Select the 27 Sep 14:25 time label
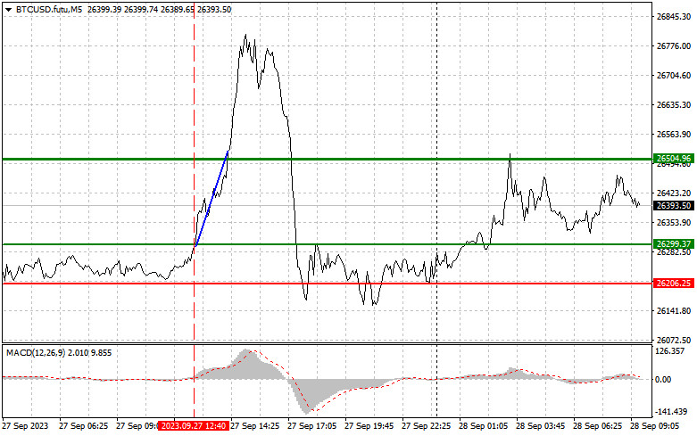 [x=254, y=426]
